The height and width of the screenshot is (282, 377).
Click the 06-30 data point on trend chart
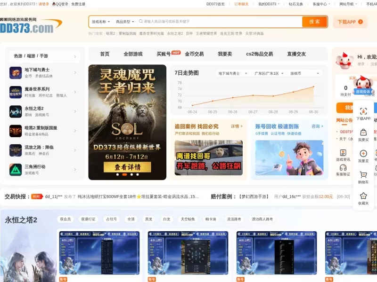313,86
